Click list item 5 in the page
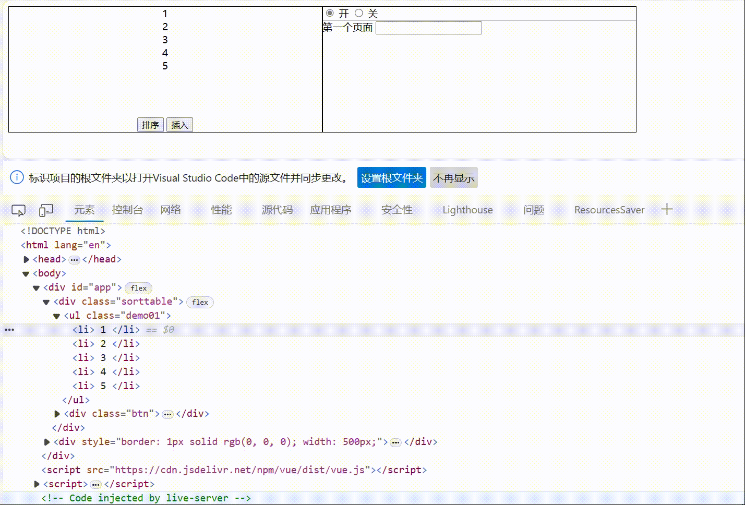 click(x=165, y=66)
